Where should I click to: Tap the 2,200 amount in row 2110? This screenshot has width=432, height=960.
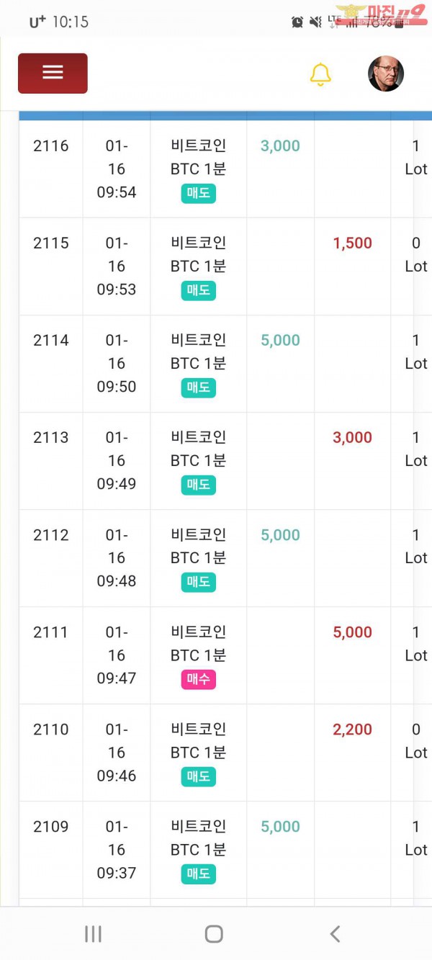click(x=352, y=730)
